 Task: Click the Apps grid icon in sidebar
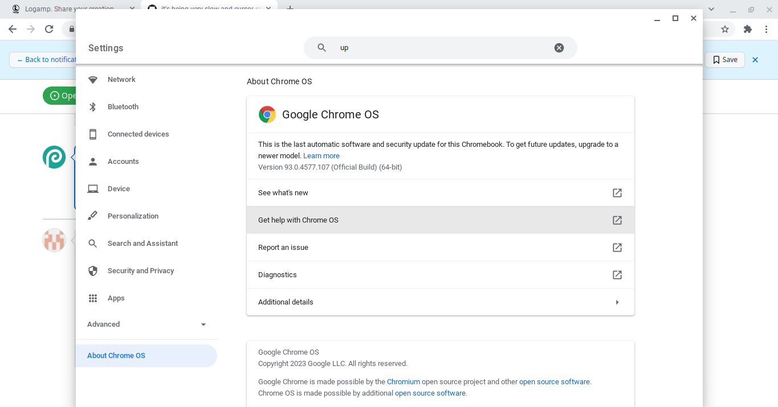click(92, 298)
